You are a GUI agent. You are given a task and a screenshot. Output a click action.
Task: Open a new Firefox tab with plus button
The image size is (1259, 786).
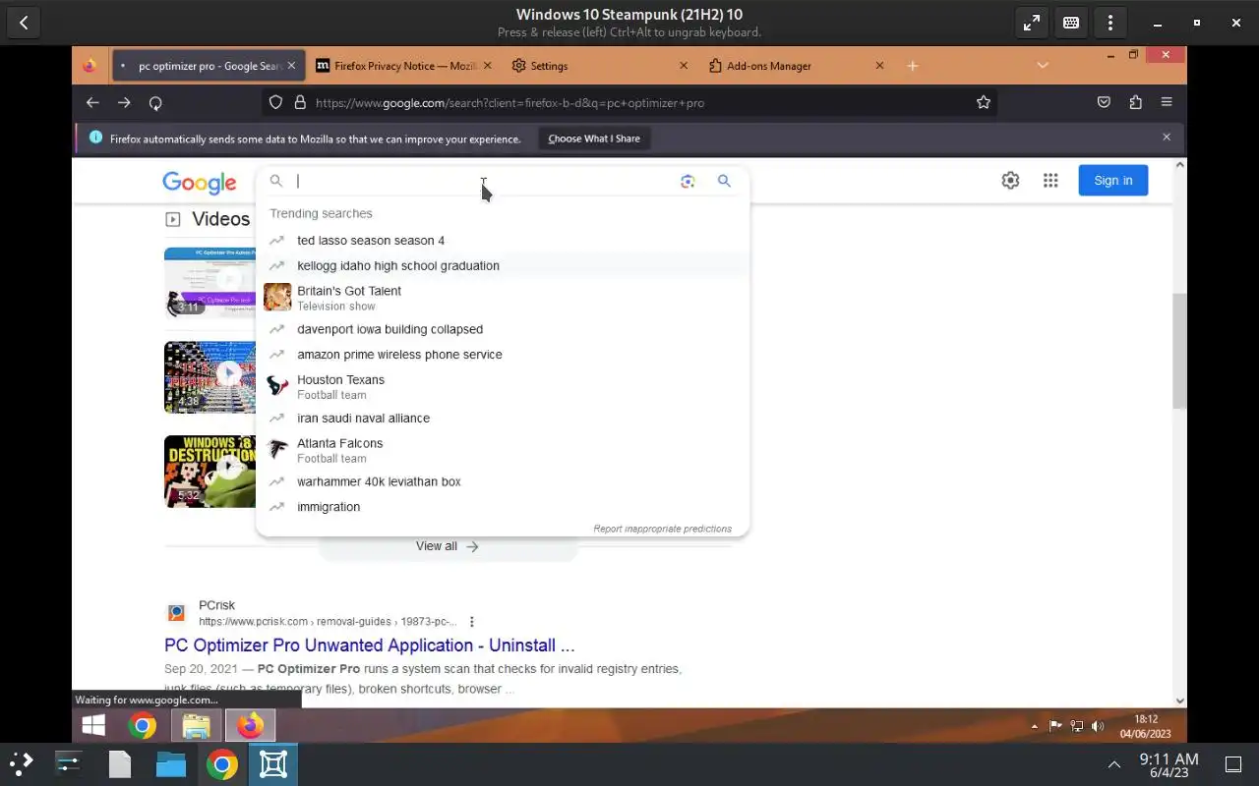pyautogui.click(x=913, y=66)
